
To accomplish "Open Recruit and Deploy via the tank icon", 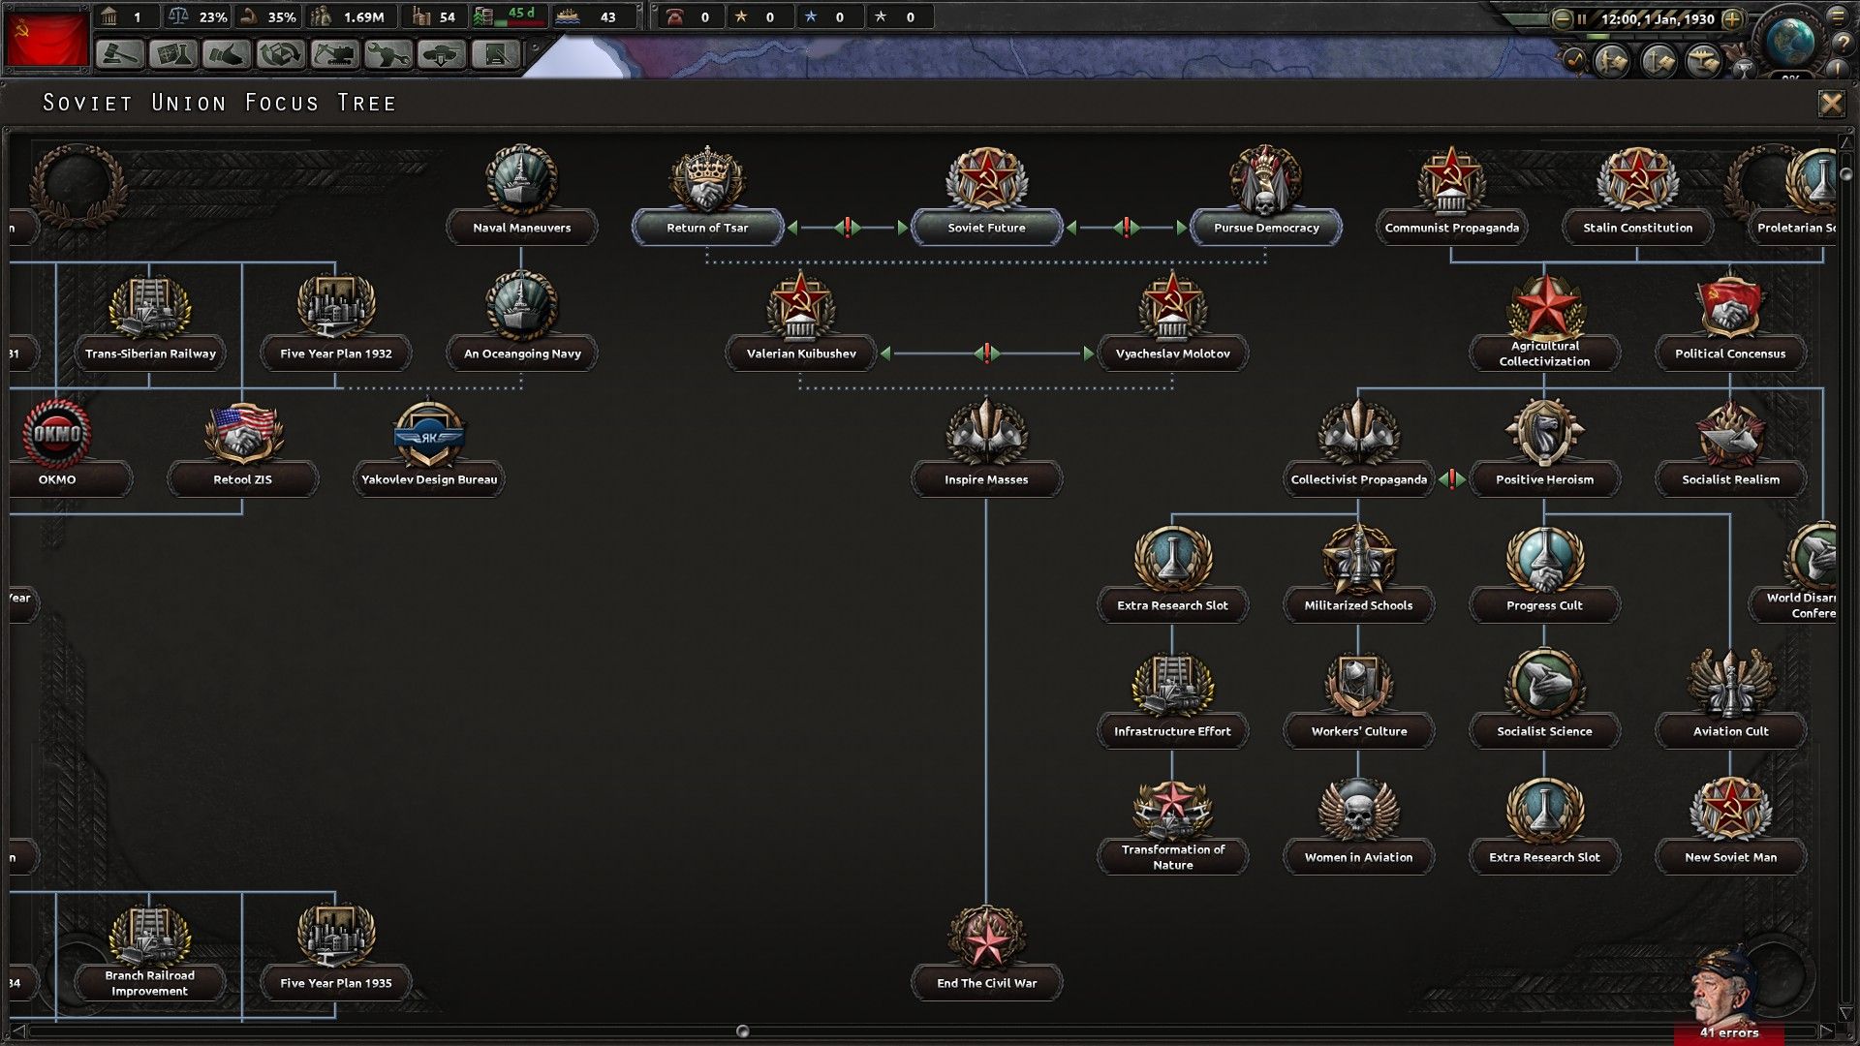I will 443,55.
